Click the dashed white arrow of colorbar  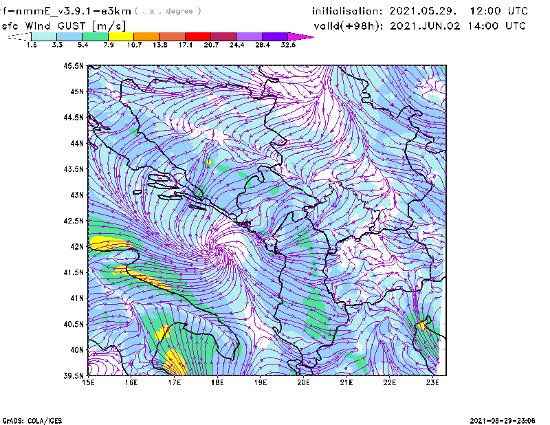pos(19,36)
